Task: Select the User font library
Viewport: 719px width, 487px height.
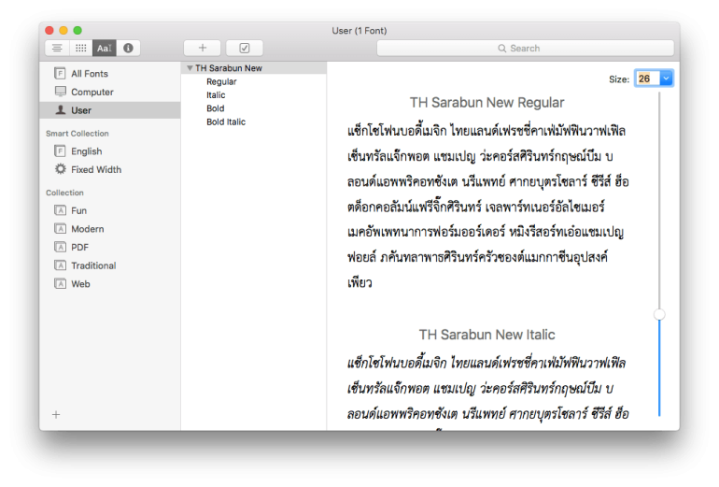Action: tap(80, 110)
